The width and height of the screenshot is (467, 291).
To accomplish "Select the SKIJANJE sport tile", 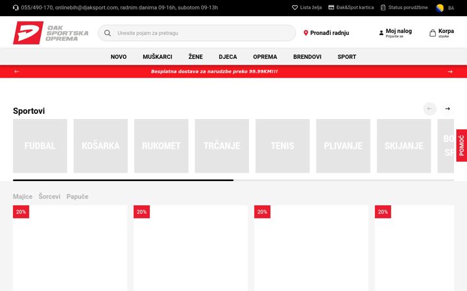I will point(404,145).
